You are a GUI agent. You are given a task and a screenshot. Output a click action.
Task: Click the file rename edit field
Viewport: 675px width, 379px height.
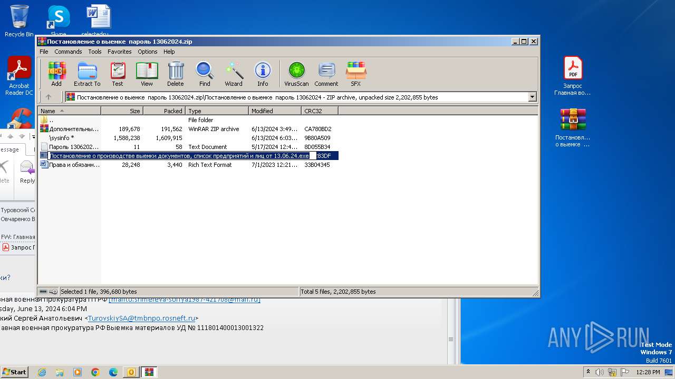pos(182,156)
